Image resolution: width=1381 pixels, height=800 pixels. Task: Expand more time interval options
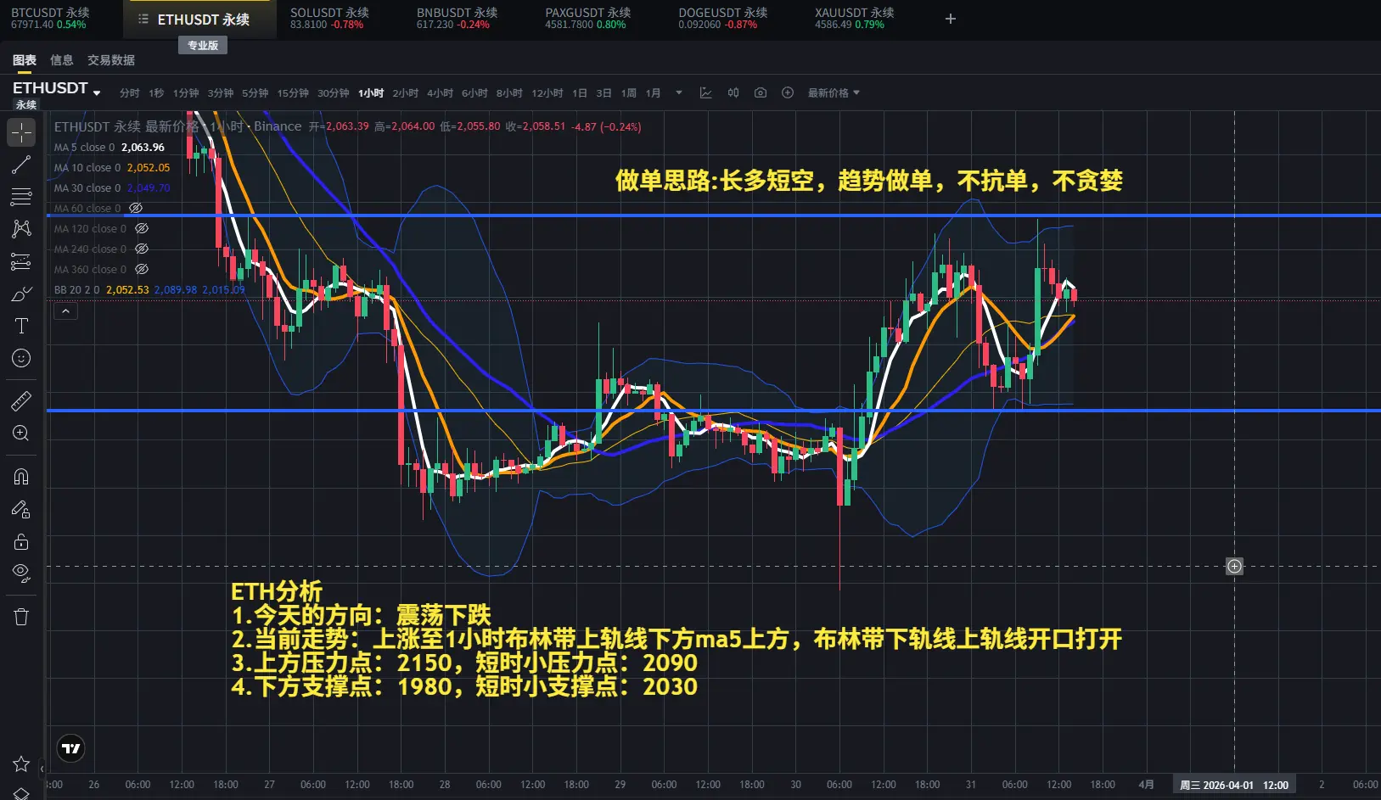tap(679, 92)
